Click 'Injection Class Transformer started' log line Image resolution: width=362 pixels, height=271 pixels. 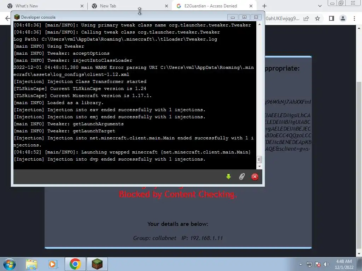click(x=80, y=82)
